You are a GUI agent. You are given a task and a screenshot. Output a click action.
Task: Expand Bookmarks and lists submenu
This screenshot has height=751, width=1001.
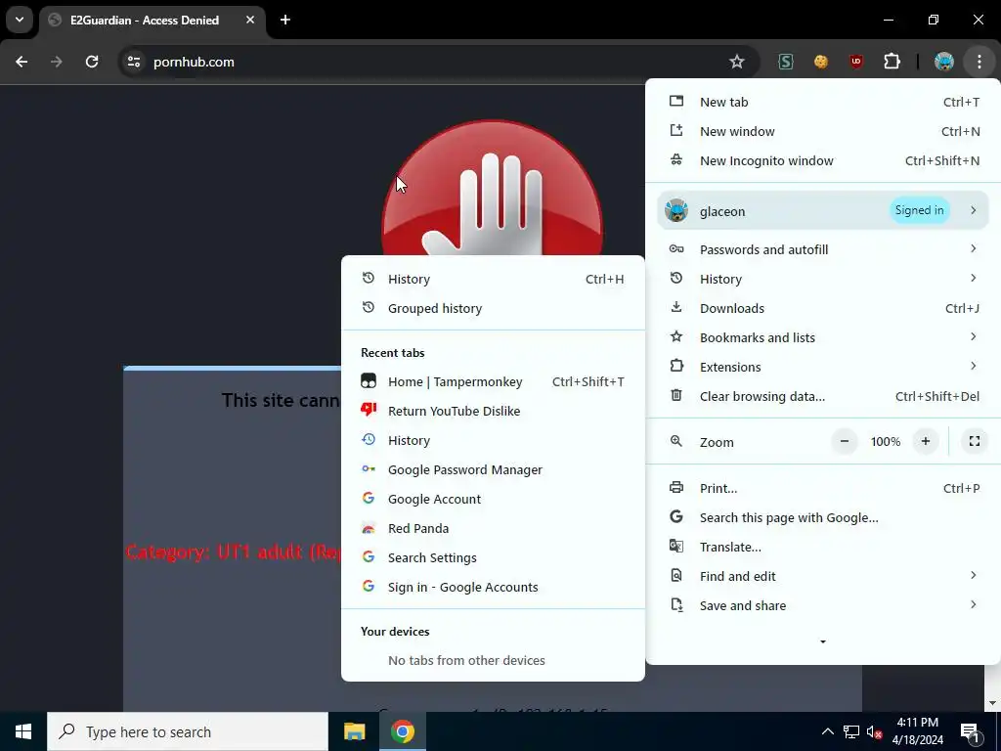[823, 337]
